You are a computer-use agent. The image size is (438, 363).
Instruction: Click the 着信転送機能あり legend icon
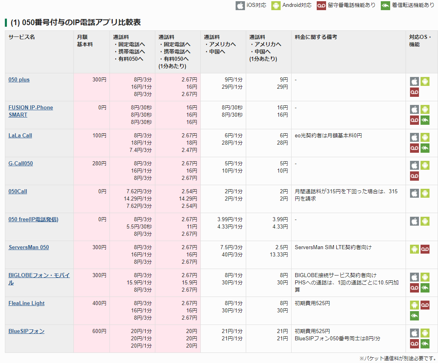(x=386, y=6)
